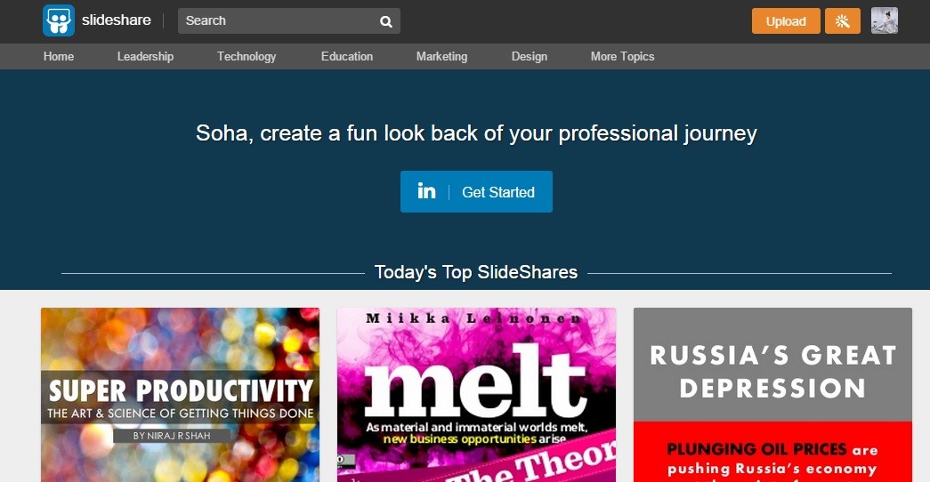
Task: Select the Marketing topic
Action: (x=442, y=56)
